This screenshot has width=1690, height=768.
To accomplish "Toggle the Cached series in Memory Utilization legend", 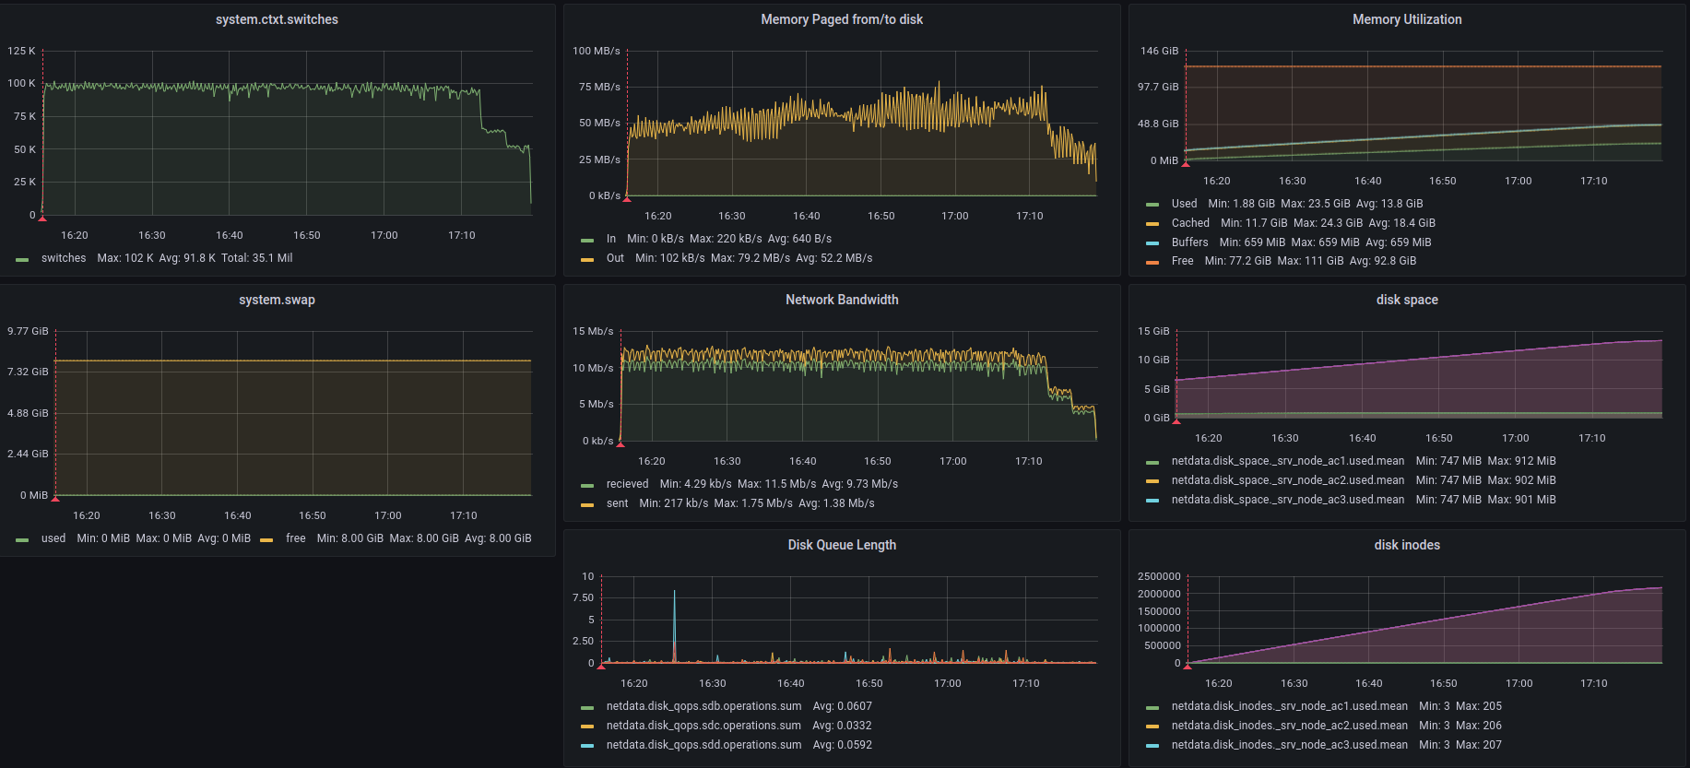I will pos(1189,223).
